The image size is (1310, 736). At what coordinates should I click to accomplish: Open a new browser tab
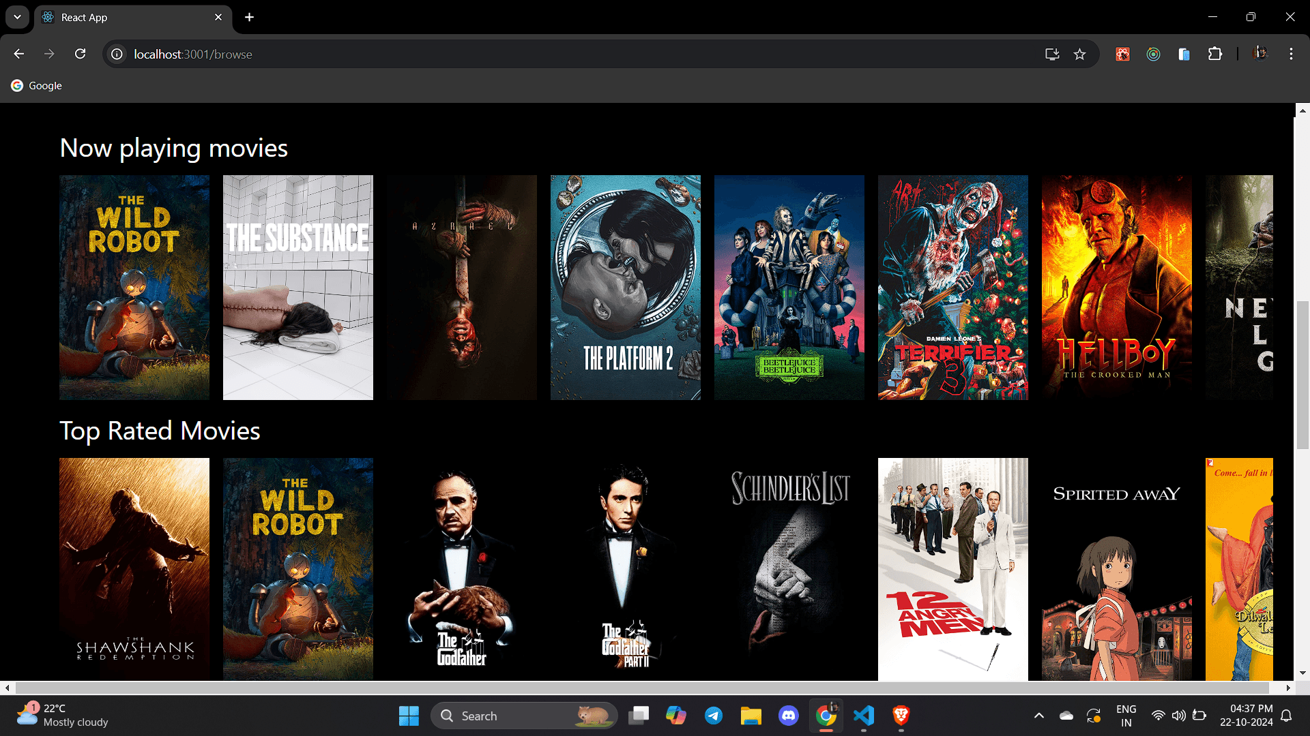tap(250, 17)
